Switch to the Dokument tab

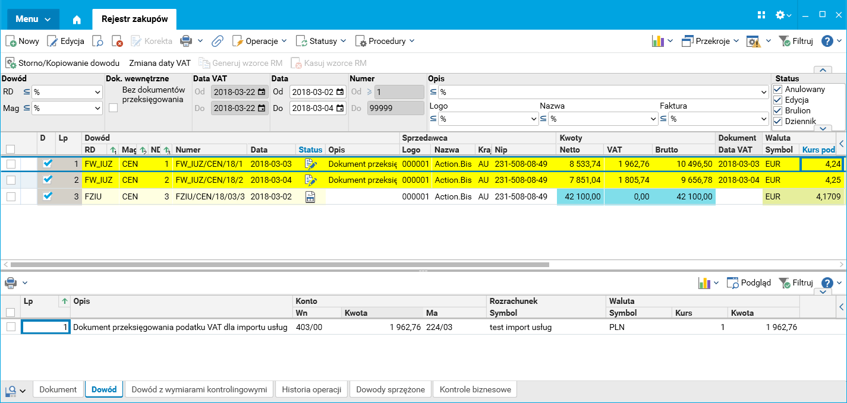58,389
